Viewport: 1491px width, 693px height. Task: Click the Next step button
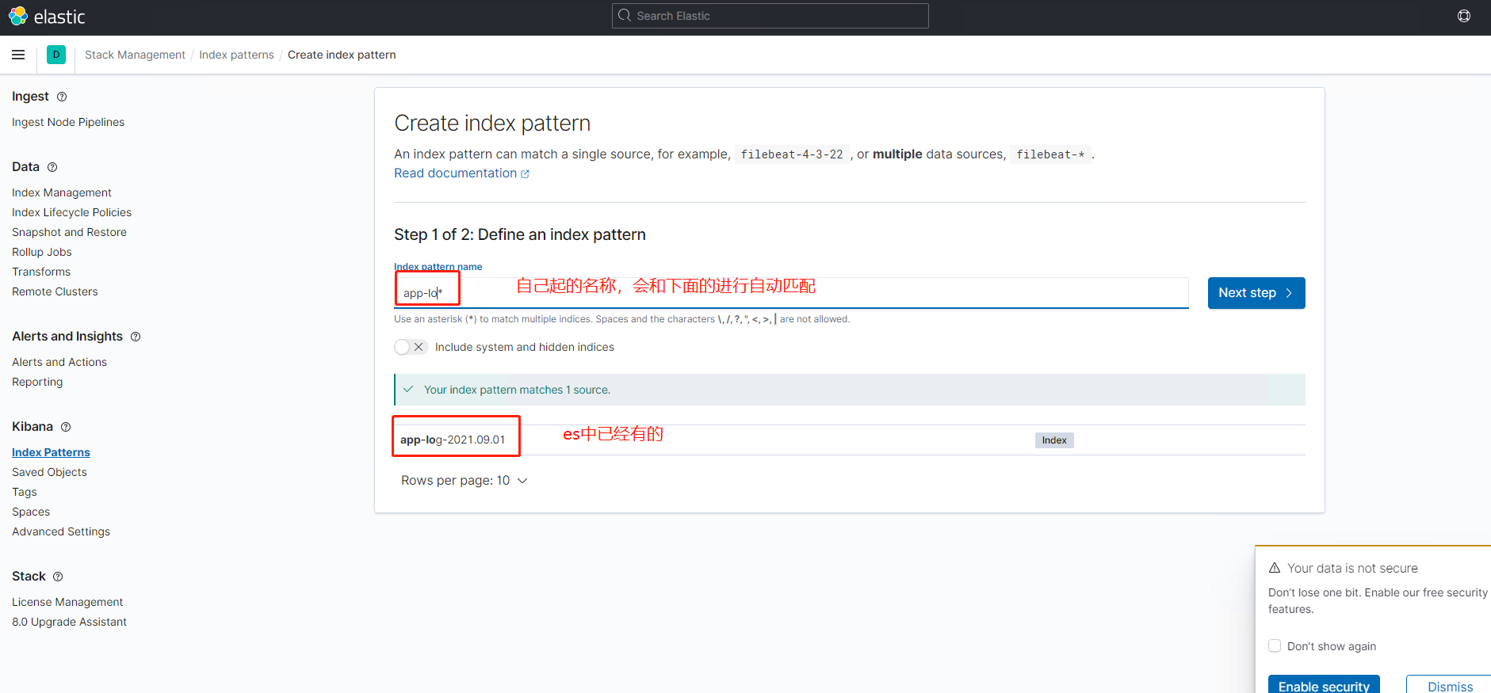pyautogui.click(x=1256, y=293)
